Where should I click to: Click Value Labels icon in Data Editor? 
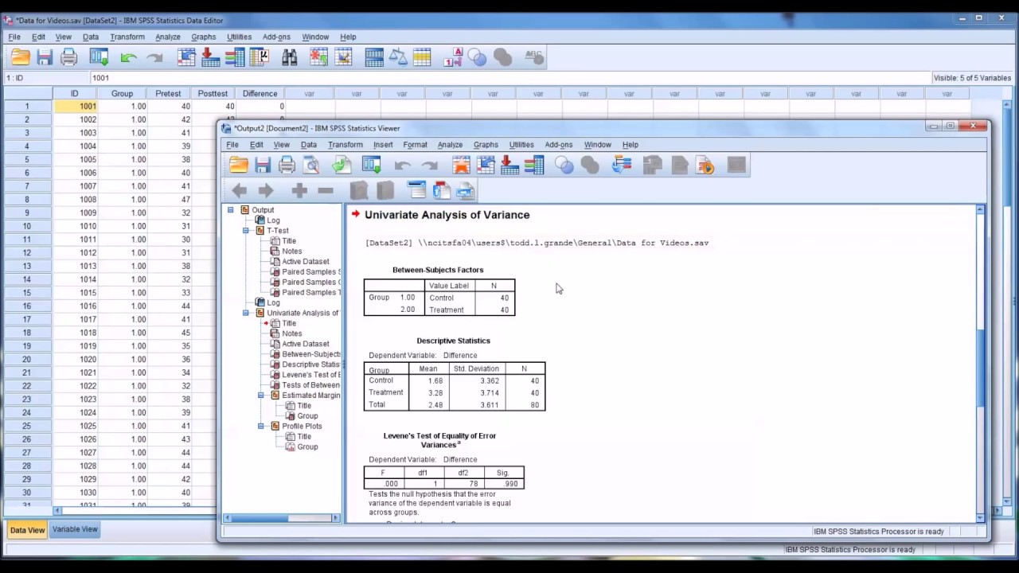point(453,57)
